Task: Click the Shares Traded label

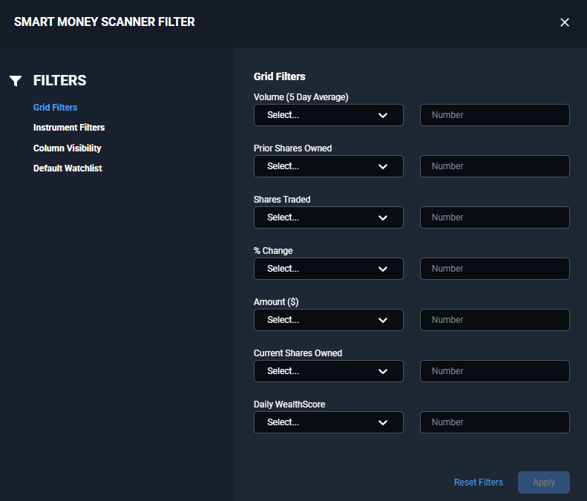Action: [x=282, y=200]
